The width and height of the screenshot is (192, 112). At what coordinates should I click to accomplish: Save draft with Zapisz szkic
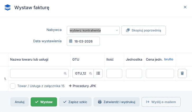75,102
